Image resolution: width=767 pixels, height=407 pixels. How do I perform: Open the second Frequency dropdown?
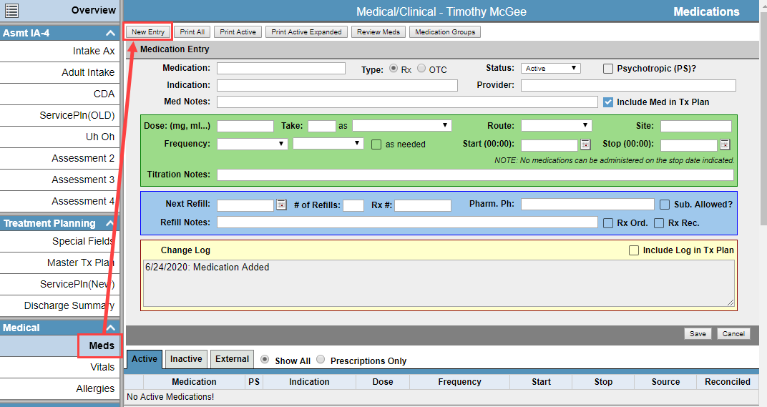tap(328, 143)
